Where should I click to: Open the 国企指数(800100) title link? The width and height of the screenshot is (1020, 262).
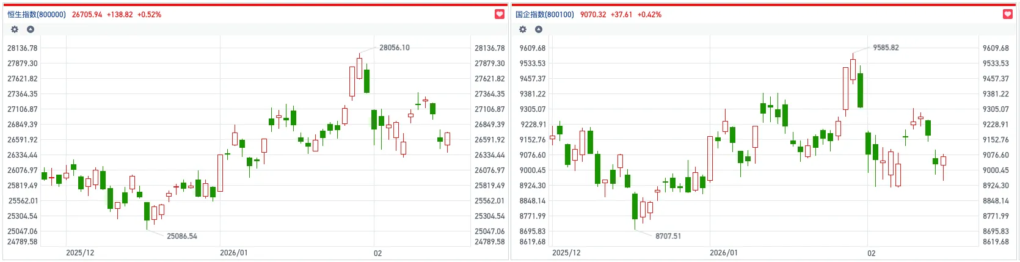[545, 15]
